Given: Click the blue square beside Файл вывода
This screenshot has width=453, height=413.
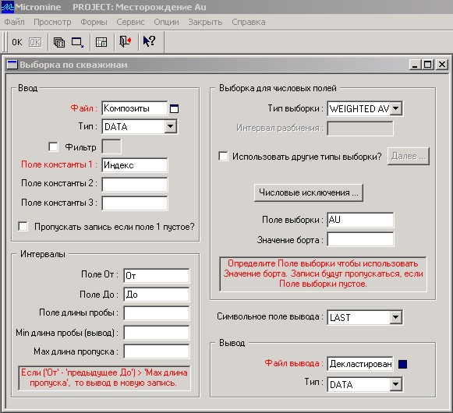Looking at the screenshot, I should tap(403, 364).
